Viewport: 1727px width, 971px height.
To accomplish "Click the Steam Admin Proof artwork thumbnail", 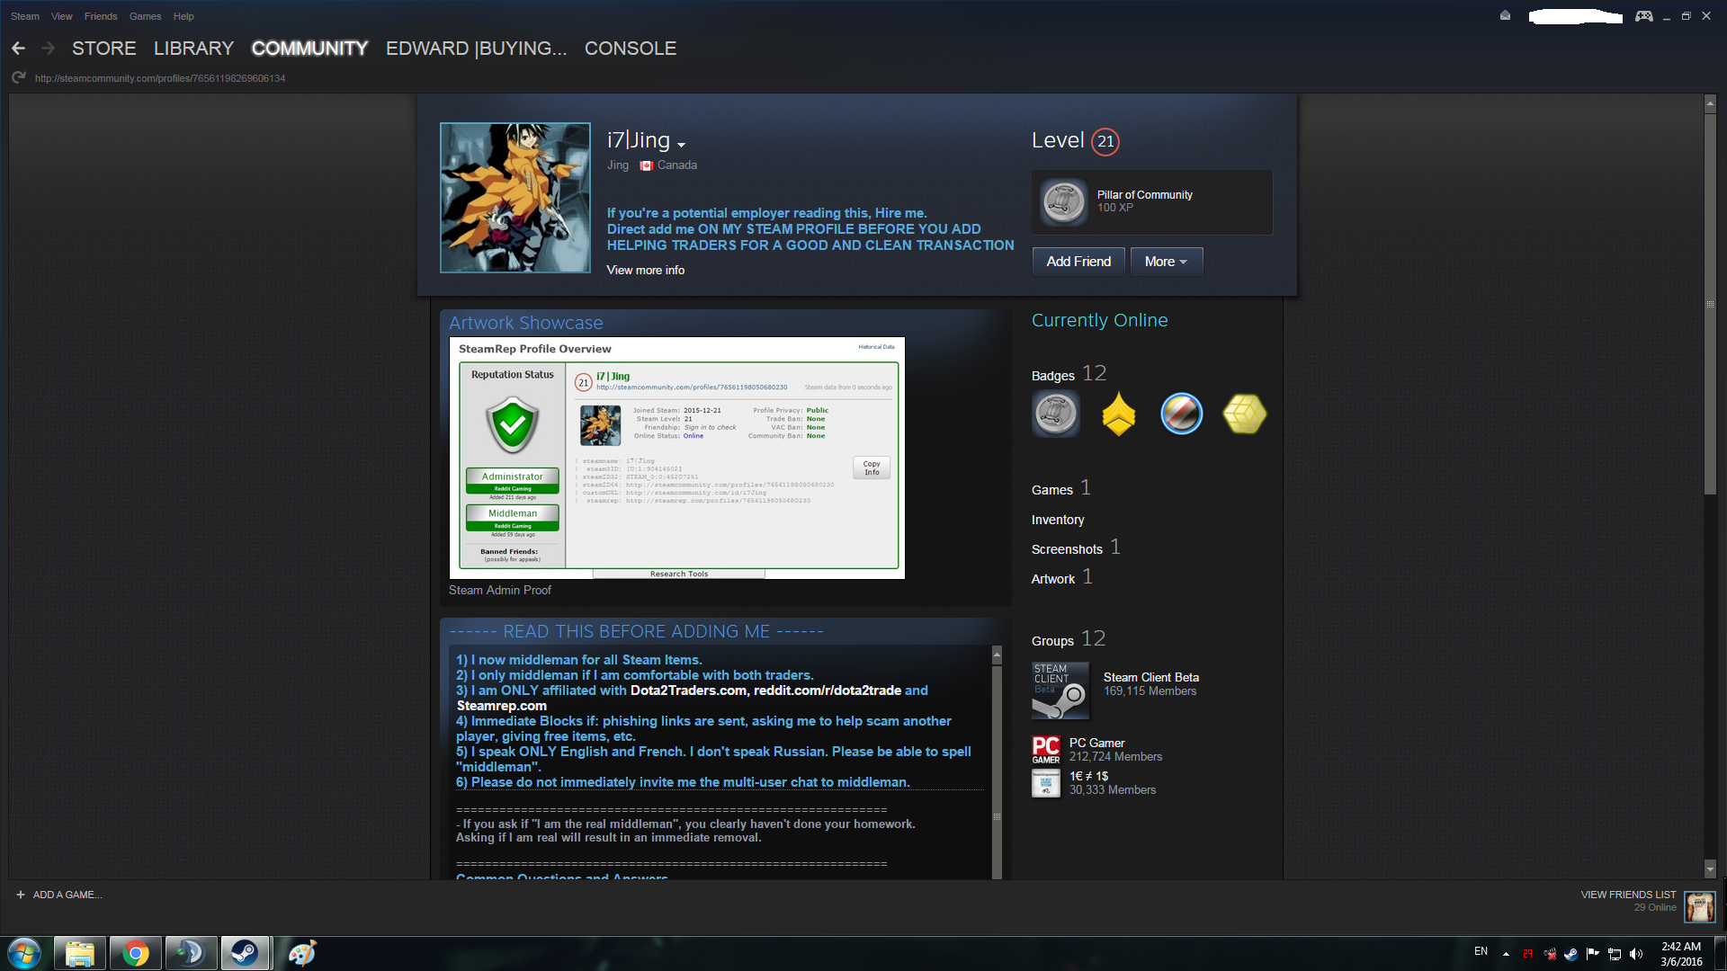I will pos(676,458).
